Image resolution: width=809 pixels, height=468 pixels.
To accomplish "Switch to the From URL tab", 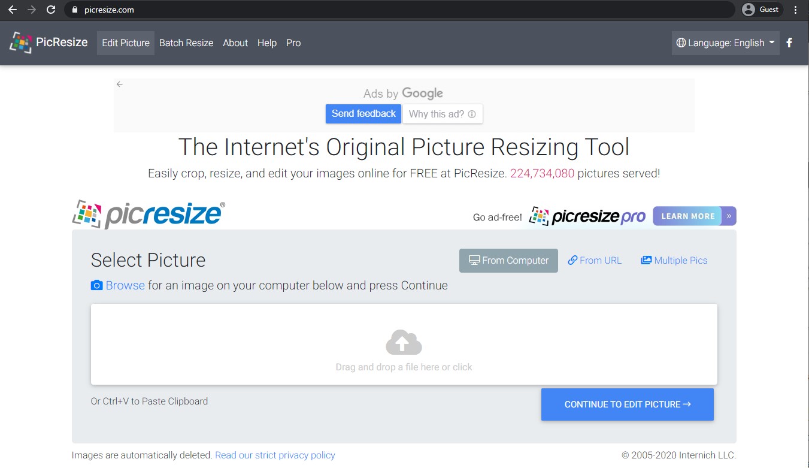I will 595,261.
